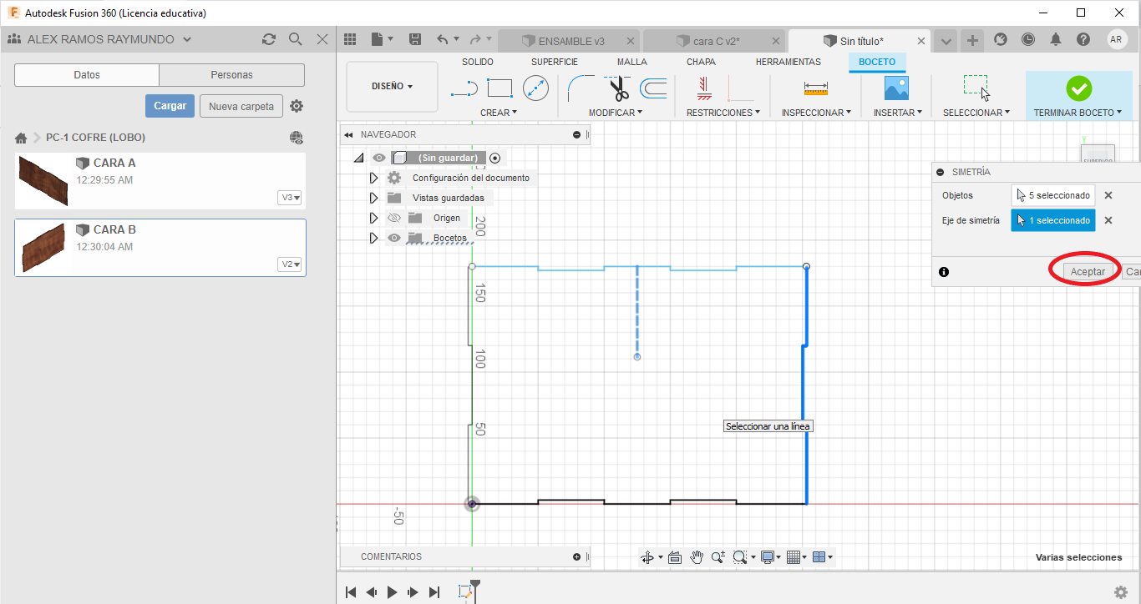Viewport: 1141px width, 604px height.
Task: Hide the Bocetos folder
Action: pyautogui.click(x=394, y=238)
